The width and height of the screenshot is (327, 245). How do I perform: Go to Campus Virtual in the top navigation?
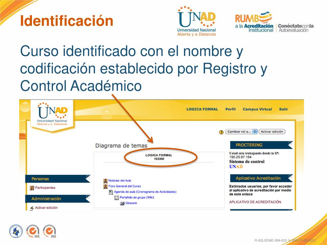point(257,109)
